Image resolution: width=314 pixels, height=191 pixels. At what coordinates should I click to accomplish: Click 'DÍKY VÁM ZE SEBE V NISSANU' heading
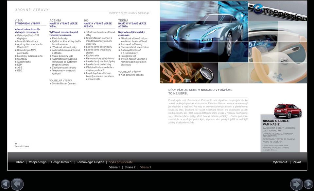coord(200,92)
